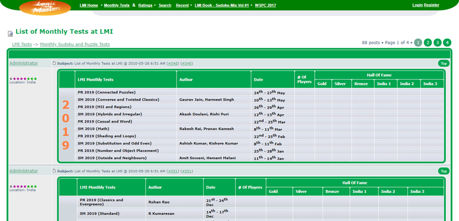Screen dimensions: 459x221
Task: Go to page 3 of posts
Action: click(437, 42)
